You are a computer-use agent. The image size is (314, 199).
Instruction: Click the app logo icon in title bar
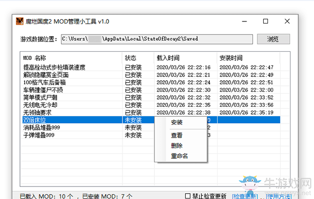tap(20, 21)
